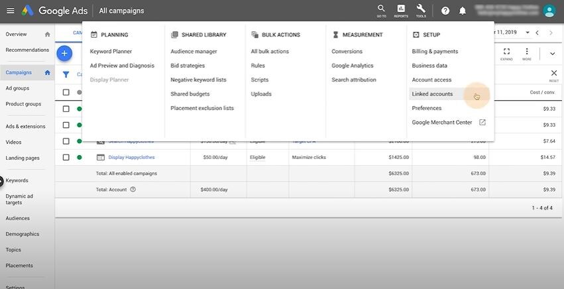This screenshot has height=289, width=564.
Task: Click the filter funnel icon
Action: (x=66, y=74)
